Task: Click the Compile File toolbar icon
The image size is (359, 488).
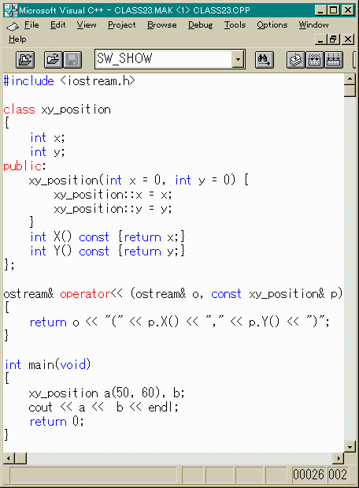Action: click(295, 59)
